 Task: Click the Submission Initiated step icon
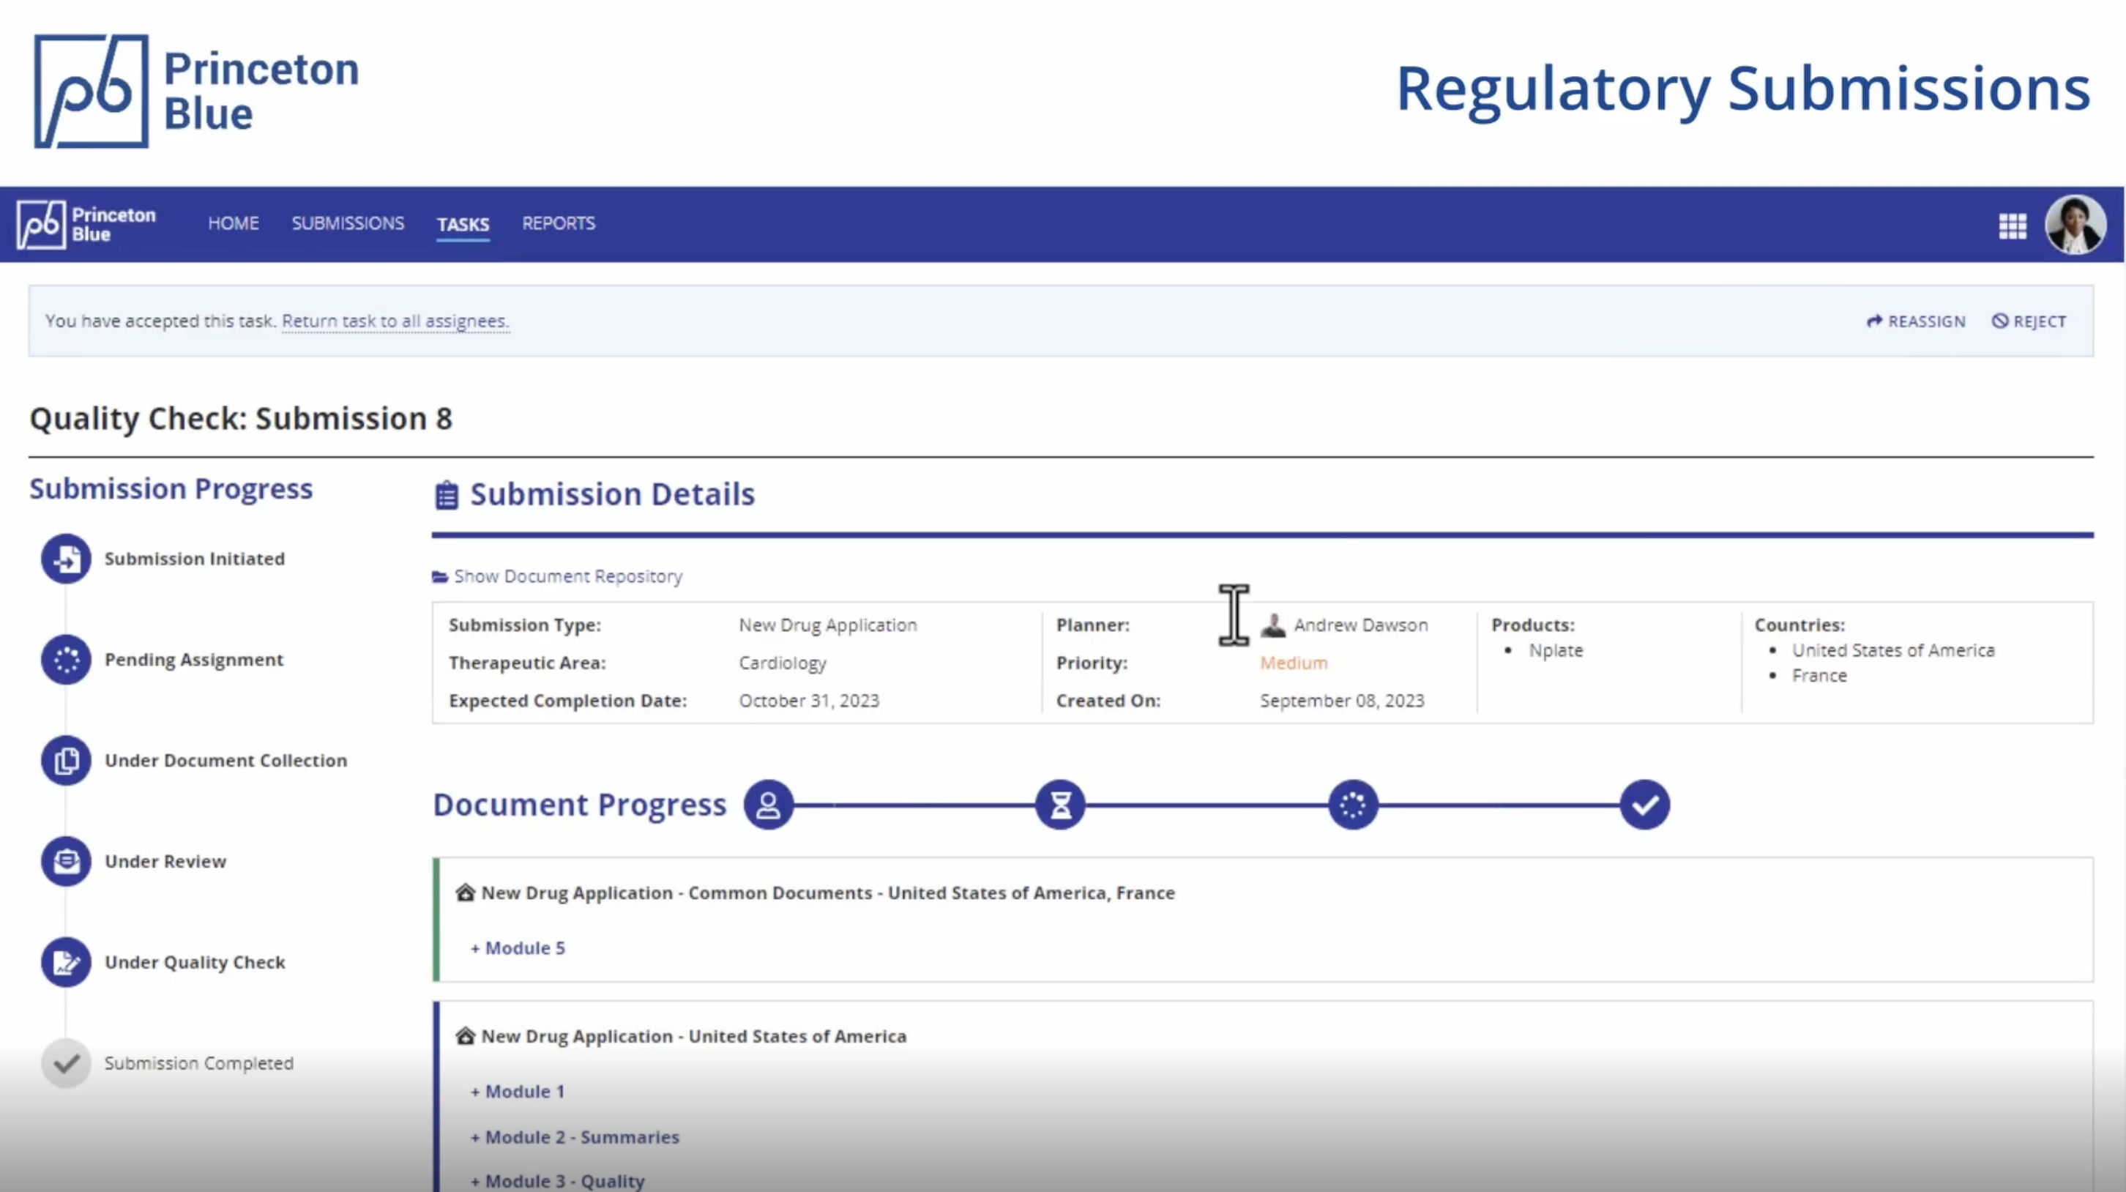(66, 559)
